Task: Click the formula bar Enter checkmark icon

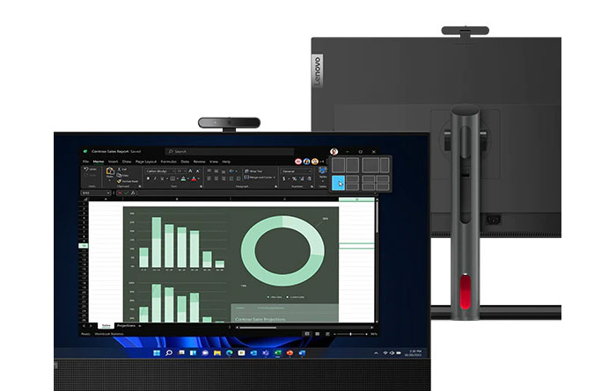Action: [126, 193]
